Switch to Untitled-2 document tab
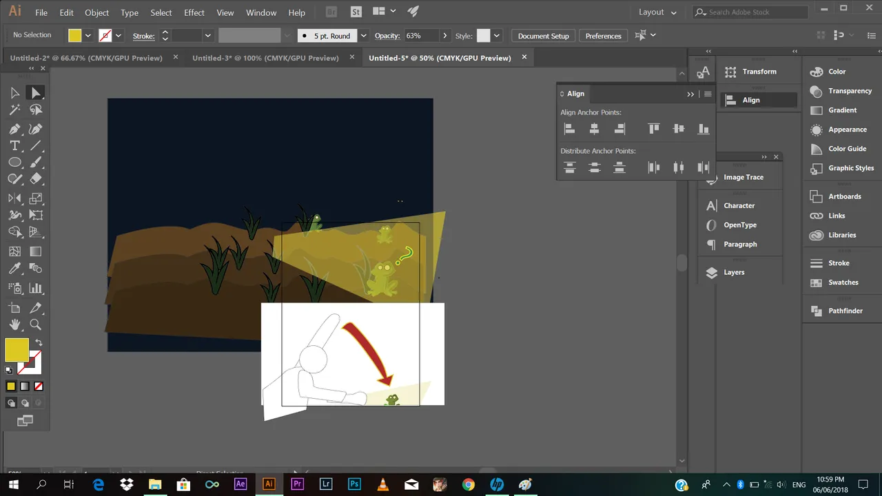Viewport: 882px width, 496px height. coord(87,58)
